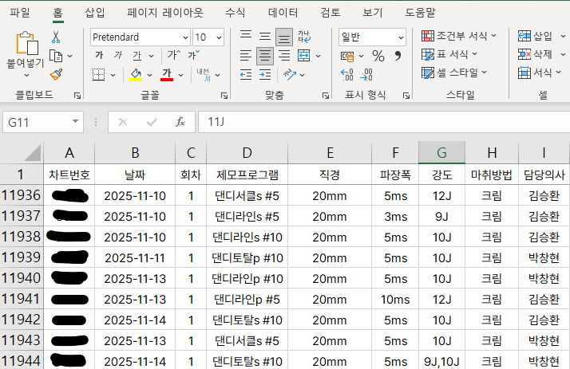570x369 pixels.
Task: Open number format 일반 dropdown
Action: tap(401, 37)
